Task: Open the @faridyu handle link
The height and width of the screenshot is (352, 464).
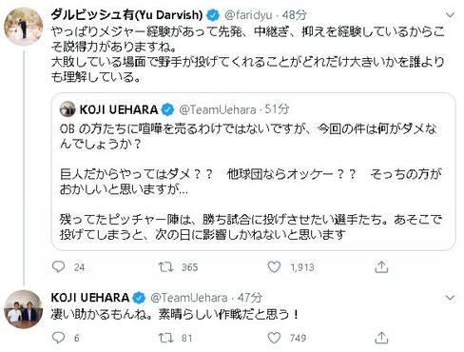Action: click(248, 15)
